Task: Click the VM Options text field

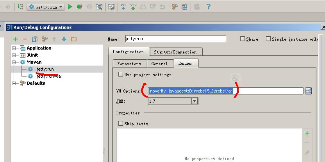Action: (226, 91)
